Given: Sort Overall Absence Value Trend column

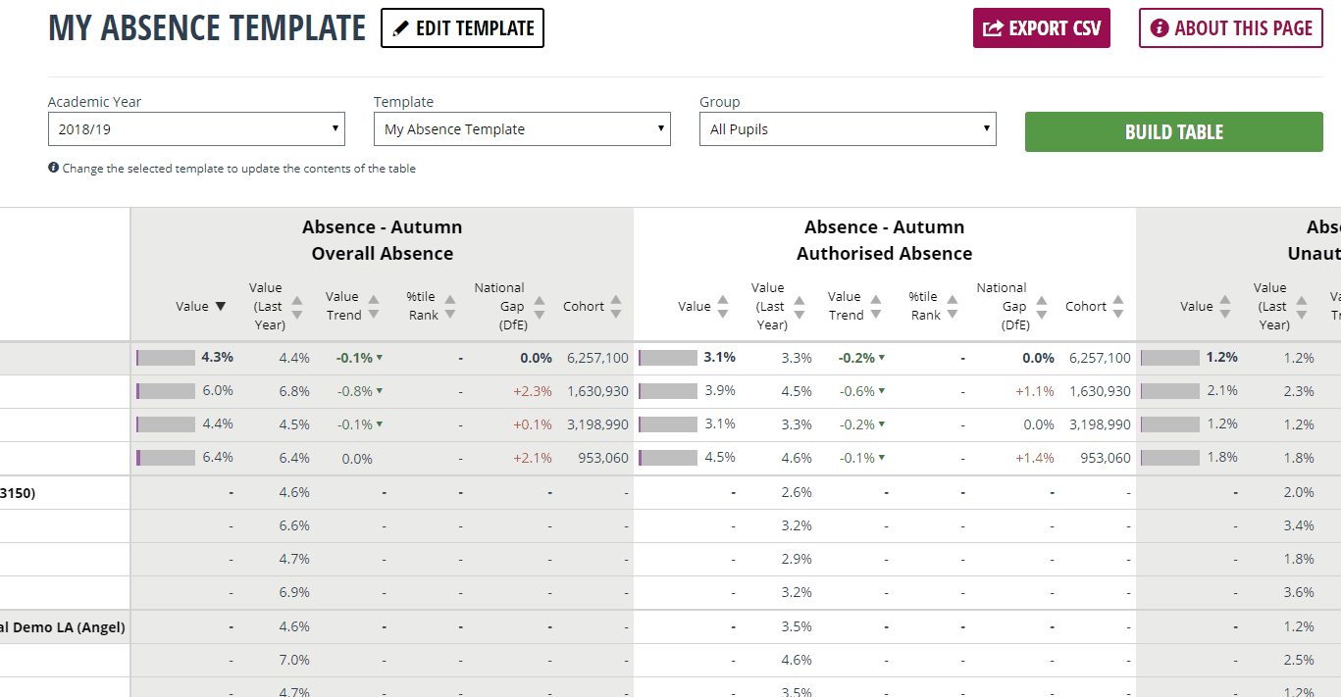Looking at the screenshot, I should click(353, 306).
